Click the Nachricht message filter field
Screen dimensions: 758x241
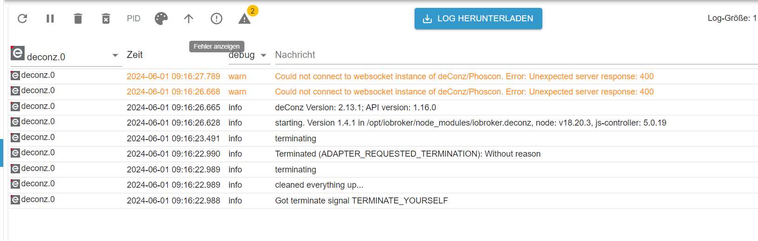pyautogui.click(x=511, y=55)
